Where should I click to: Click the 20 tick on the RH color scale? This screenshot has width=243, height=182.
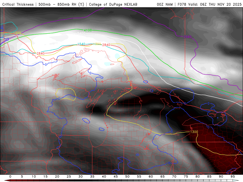pos(57,177)
